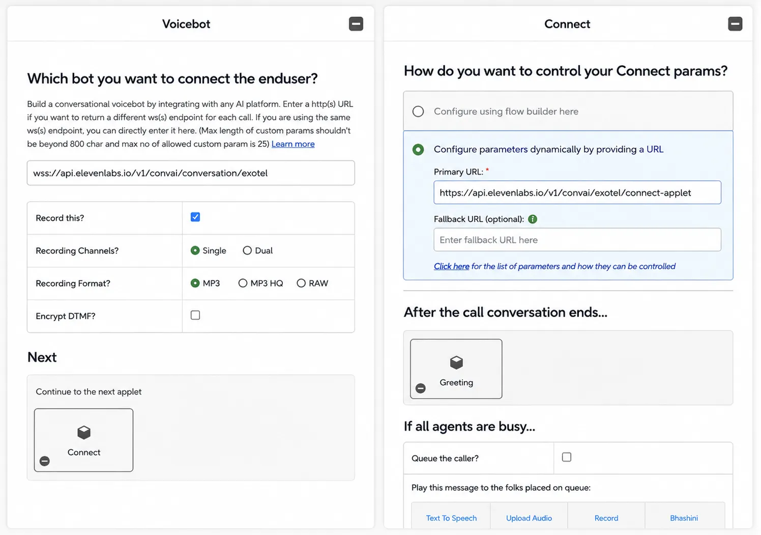Viewport: 761px width, 535px height.
Task: Click the 'Recording Format?' row label
Action: (73, 283)
